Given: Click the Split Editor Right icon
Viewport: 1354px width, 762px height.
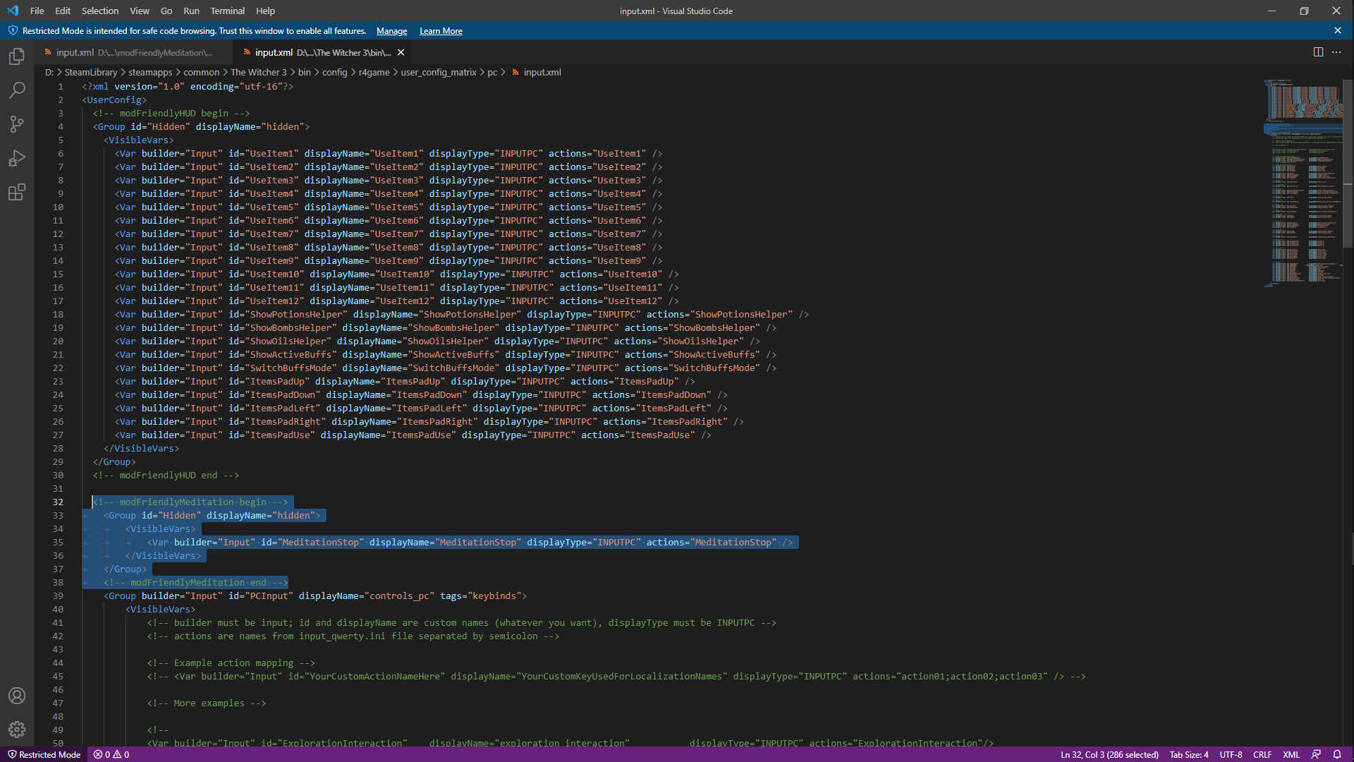Looking at the screenshot, I should click(x=1318, y=52).
